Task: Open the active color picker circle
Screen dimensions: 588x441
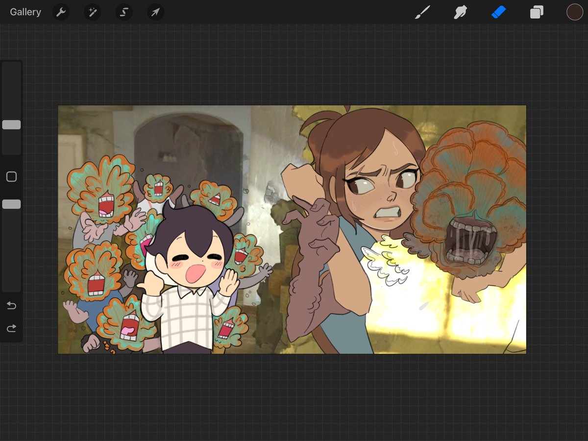Action: (x=575, y=12)
